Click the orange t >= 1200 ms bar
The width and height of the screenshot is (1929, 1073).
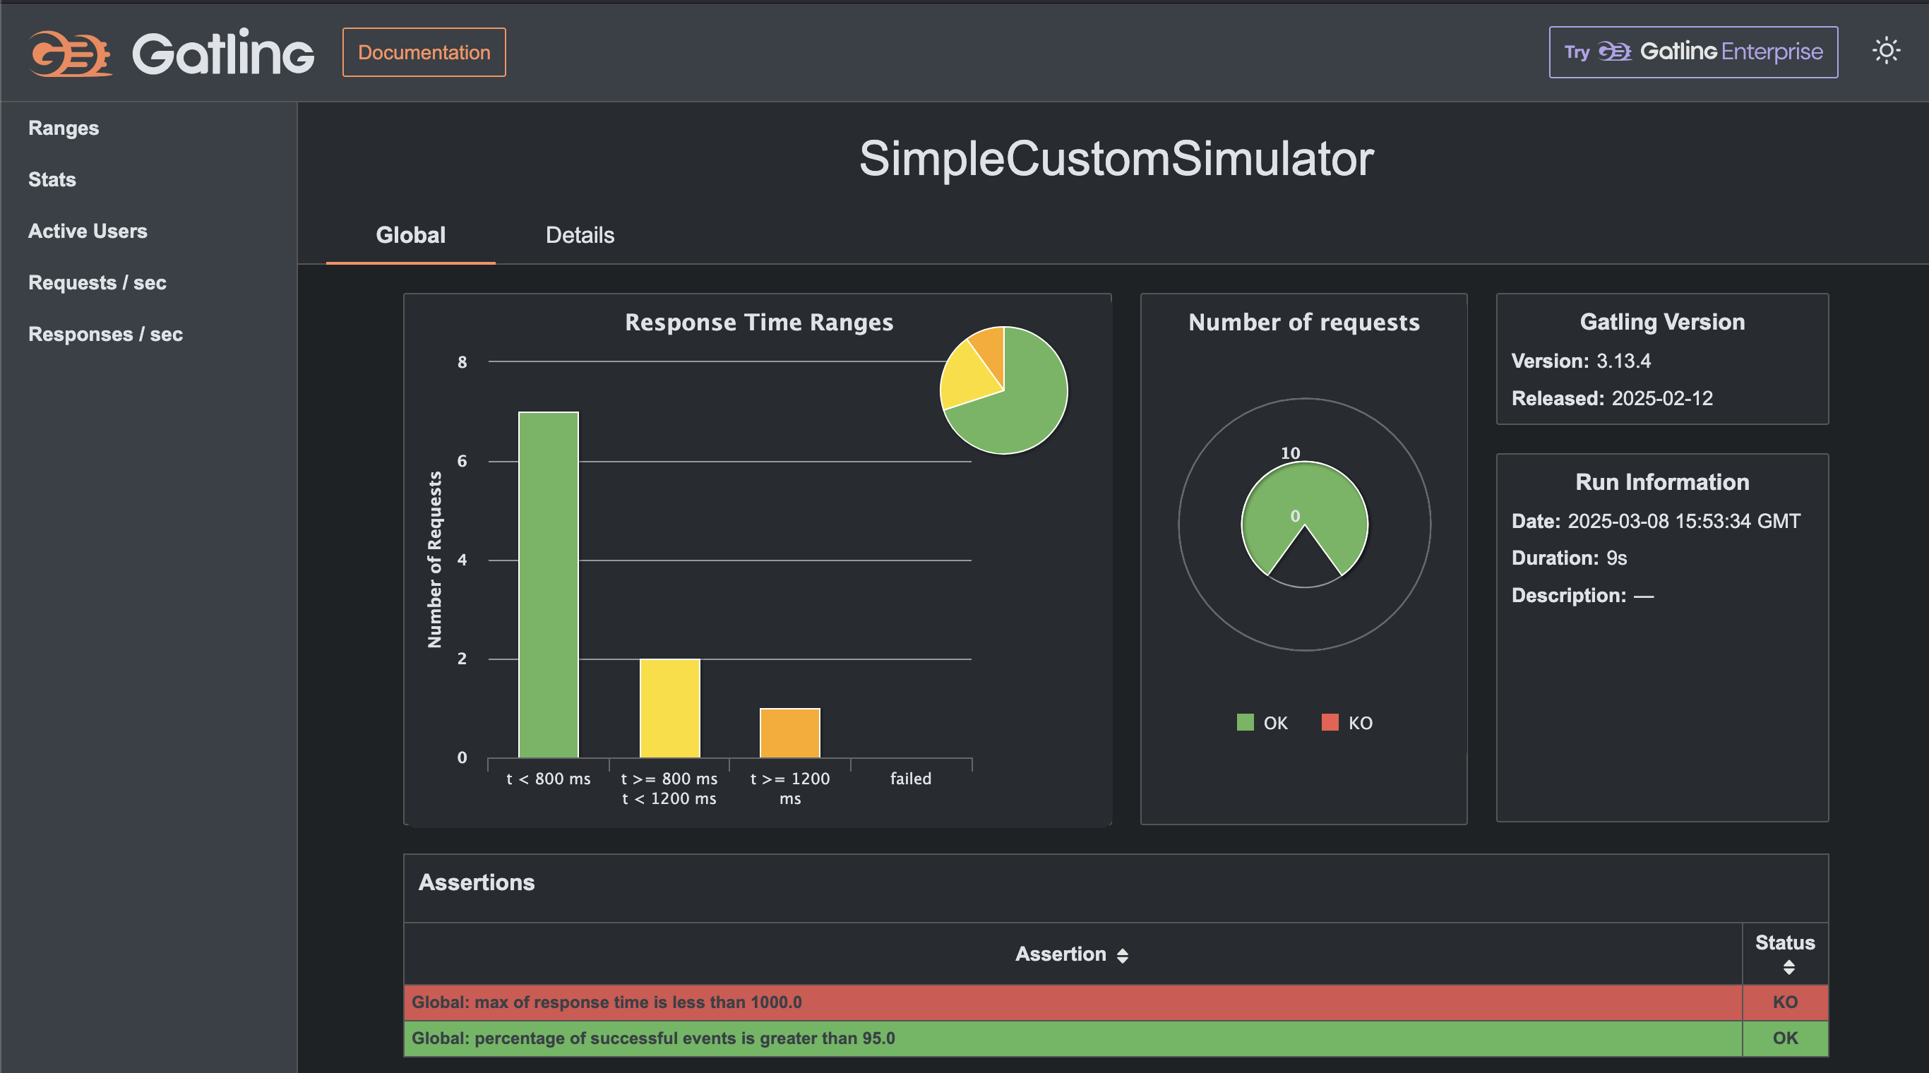coord(790,732)
